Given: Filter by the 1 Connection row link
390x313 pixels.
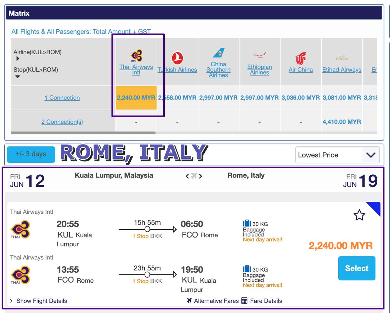Looking at the screenshot, I should [x=62, y=98].
